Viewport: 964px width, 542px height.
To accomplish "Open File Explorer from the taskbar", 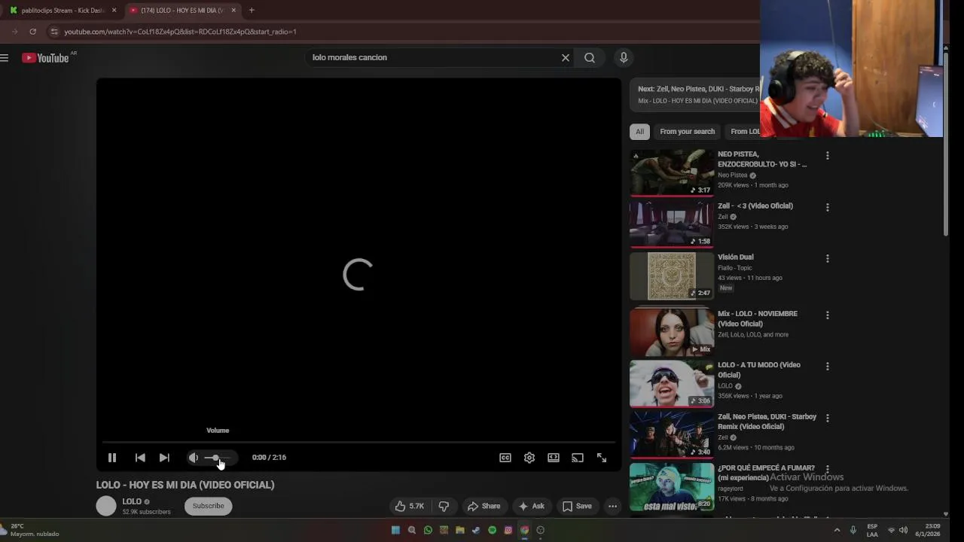I will coord(460,530).
